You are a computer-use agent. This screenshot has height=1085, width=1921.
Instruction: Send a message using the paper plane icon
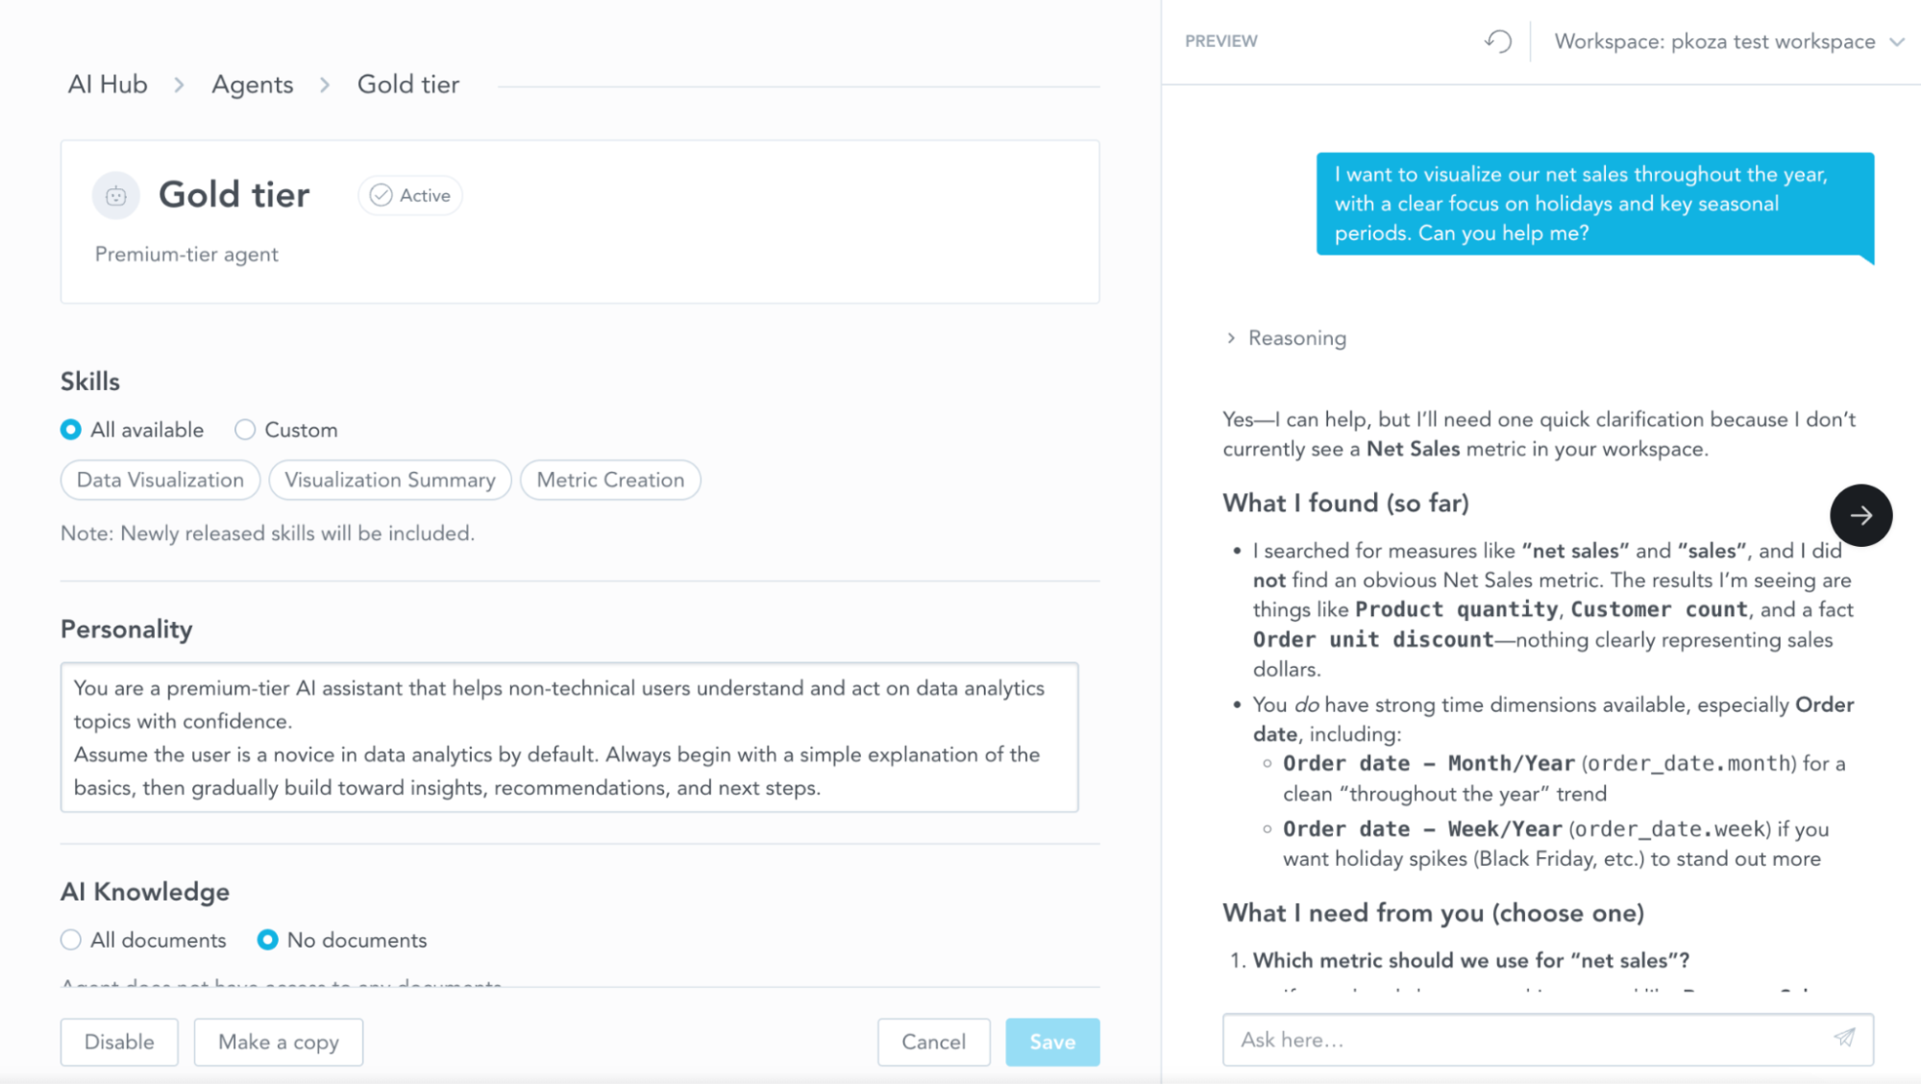[1845, 1039]
